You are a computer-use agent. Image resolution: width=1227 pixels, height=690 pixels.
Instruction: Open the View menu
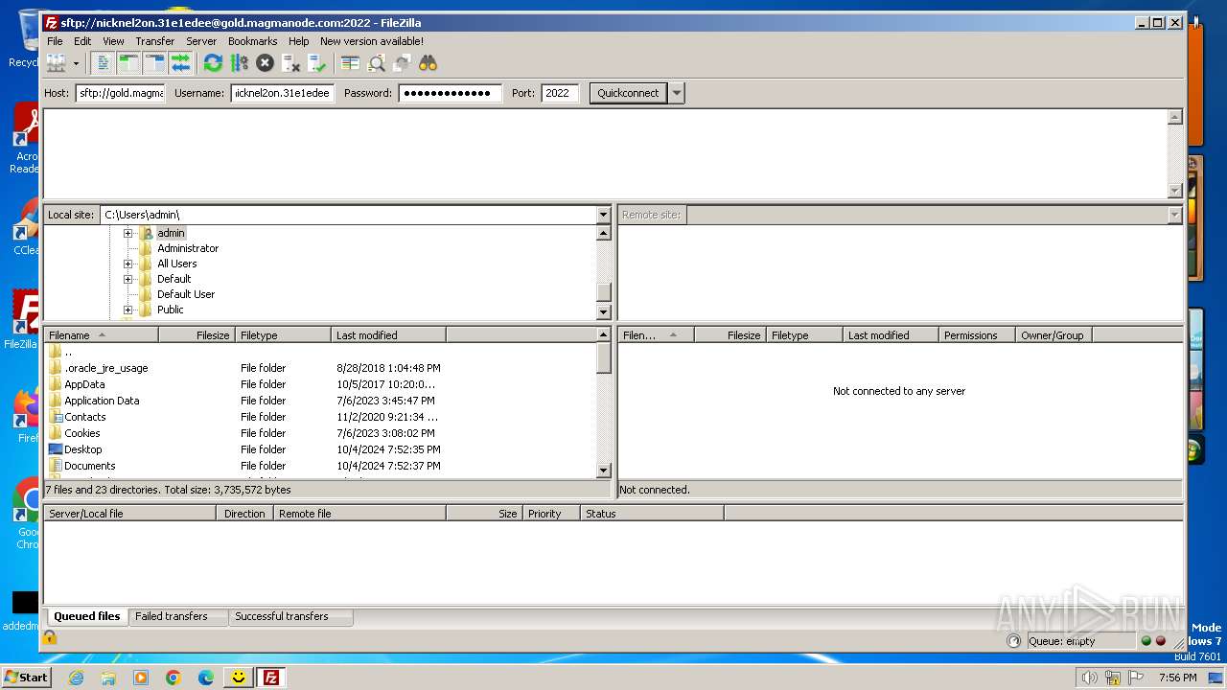tap(113, 41)
